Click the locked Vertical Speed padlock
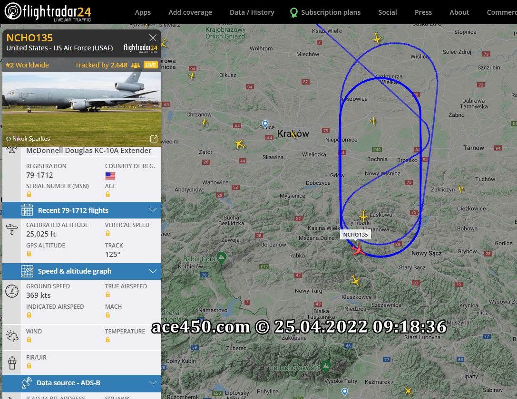The image size is (517, 399). coord(107,233)
